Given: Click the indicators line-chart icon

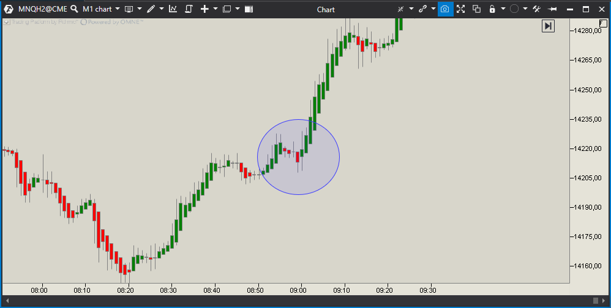Looking at the screenshot, I should pos(173,9).
